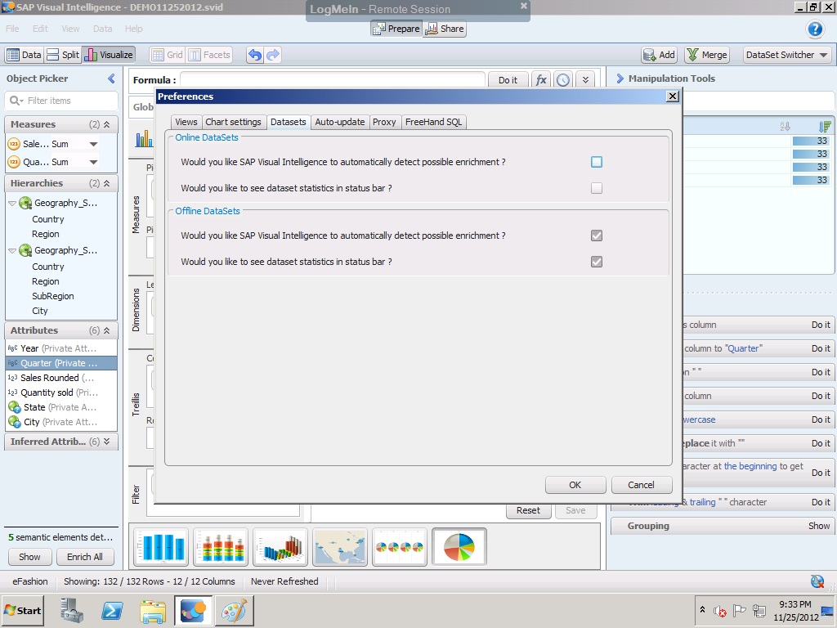The width and height of the screenshot is (837, 628).
Task: Click the Add dataset button
Action: coord(660,55)
